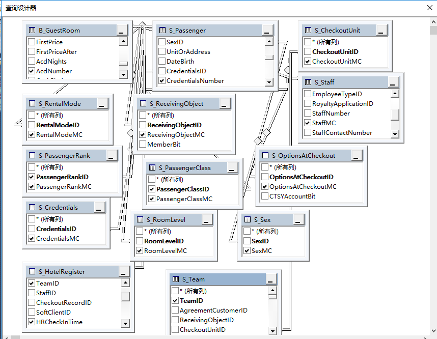Select the UnitOrAddress column text
The width and height of the screenshot is (437, 339).
click(x=188, y=51)
